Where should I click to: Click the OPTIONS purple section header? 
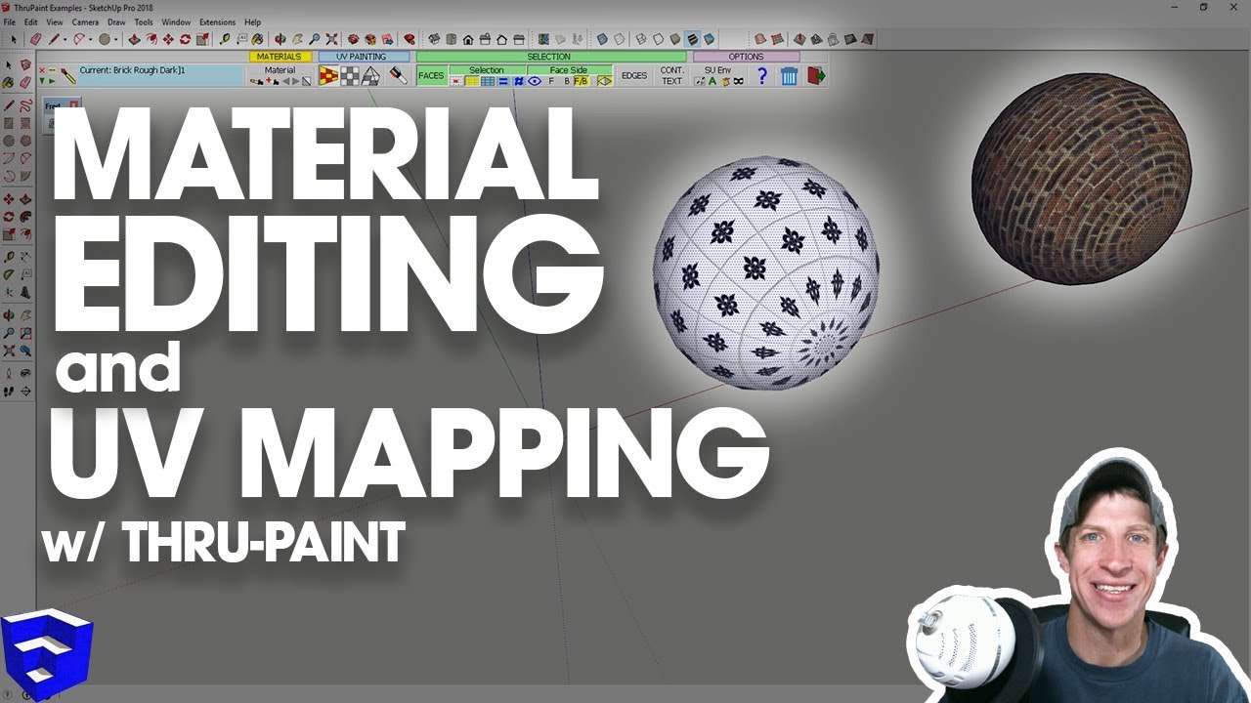(x=747, y=57)
